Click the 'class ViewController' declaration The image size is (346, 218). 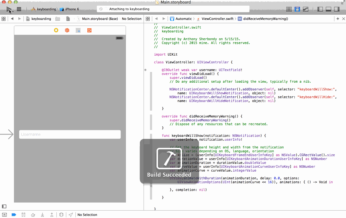click(x=193, y=62)
